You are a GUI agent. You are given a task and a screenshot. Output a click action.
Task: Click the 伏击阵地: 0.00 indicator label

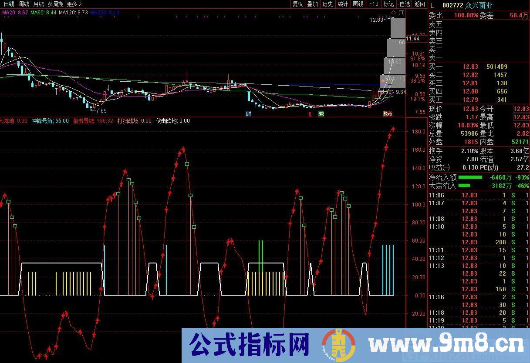point(173,121)
